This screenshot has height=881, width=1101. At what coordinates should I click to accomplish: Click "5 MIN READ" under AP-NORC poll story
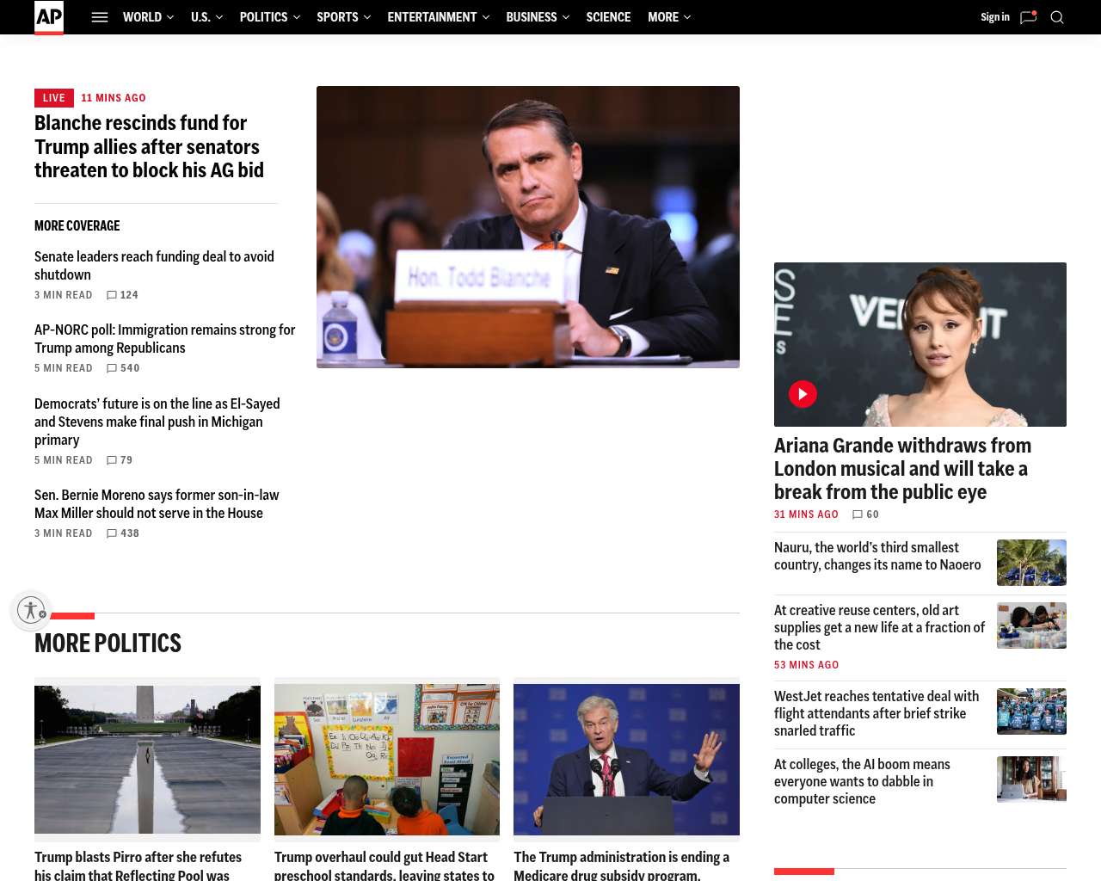[63, 368]
